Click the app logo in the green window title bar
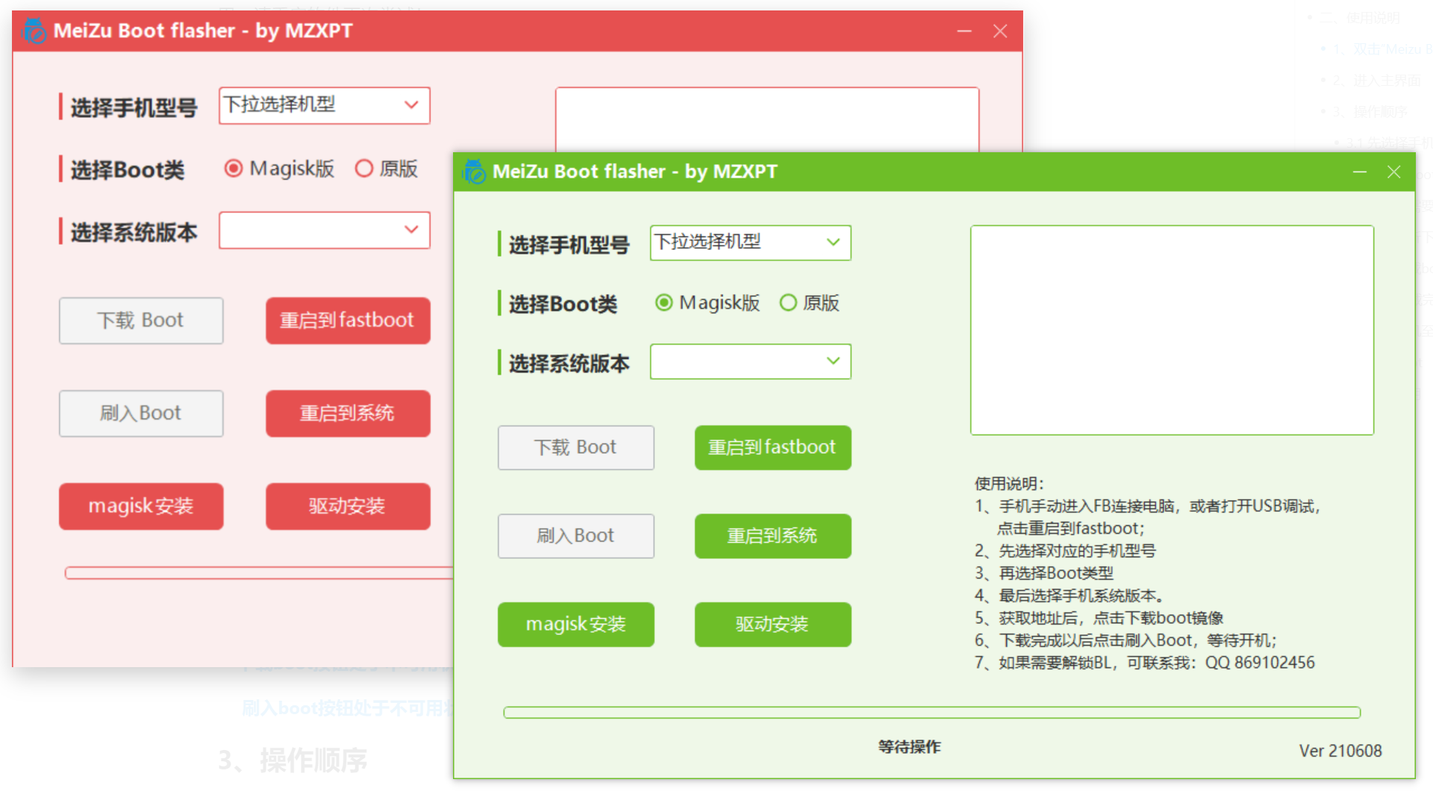1433x800 pixels. pos(474,172)
